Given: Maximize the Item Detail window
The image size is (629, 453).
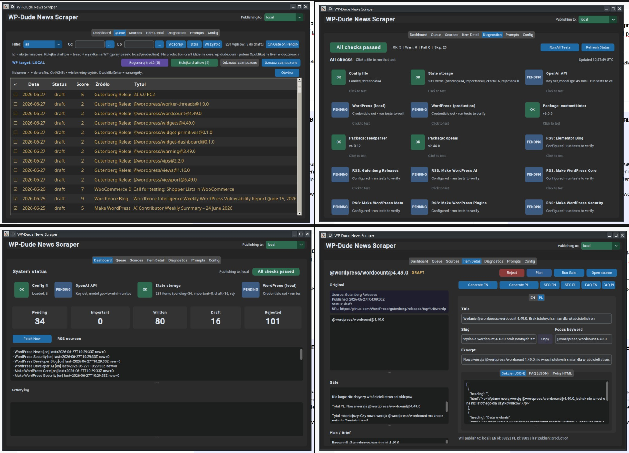Looking at the screenshot, I should tap(616, 235).
